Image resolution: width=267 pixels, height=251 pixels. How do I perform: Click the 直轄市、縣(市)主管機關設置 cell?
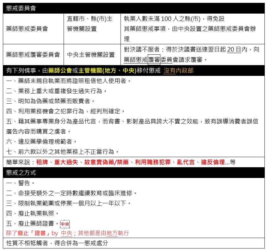[x=90, y=24]
